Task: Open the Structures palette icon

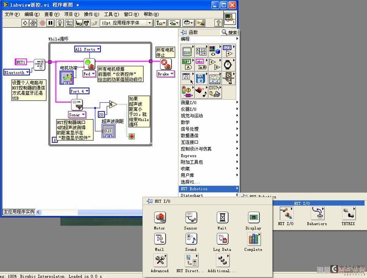Action: coord(187,51)
